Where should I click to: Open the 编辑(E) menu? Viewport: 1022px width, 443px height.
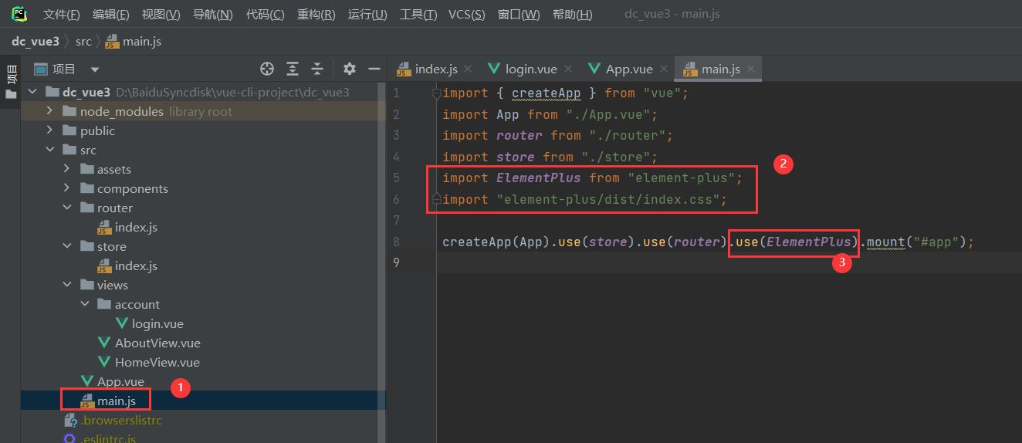click(x=110, y=15)
